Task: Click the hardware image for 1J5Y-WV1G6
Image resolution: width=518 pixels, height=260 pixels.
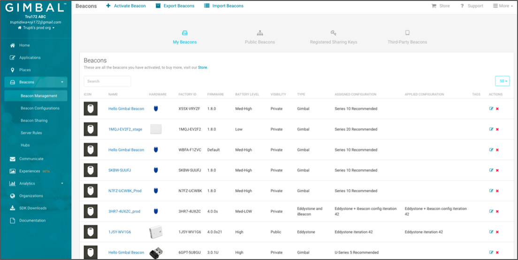Action: click(x=156, y=232)
